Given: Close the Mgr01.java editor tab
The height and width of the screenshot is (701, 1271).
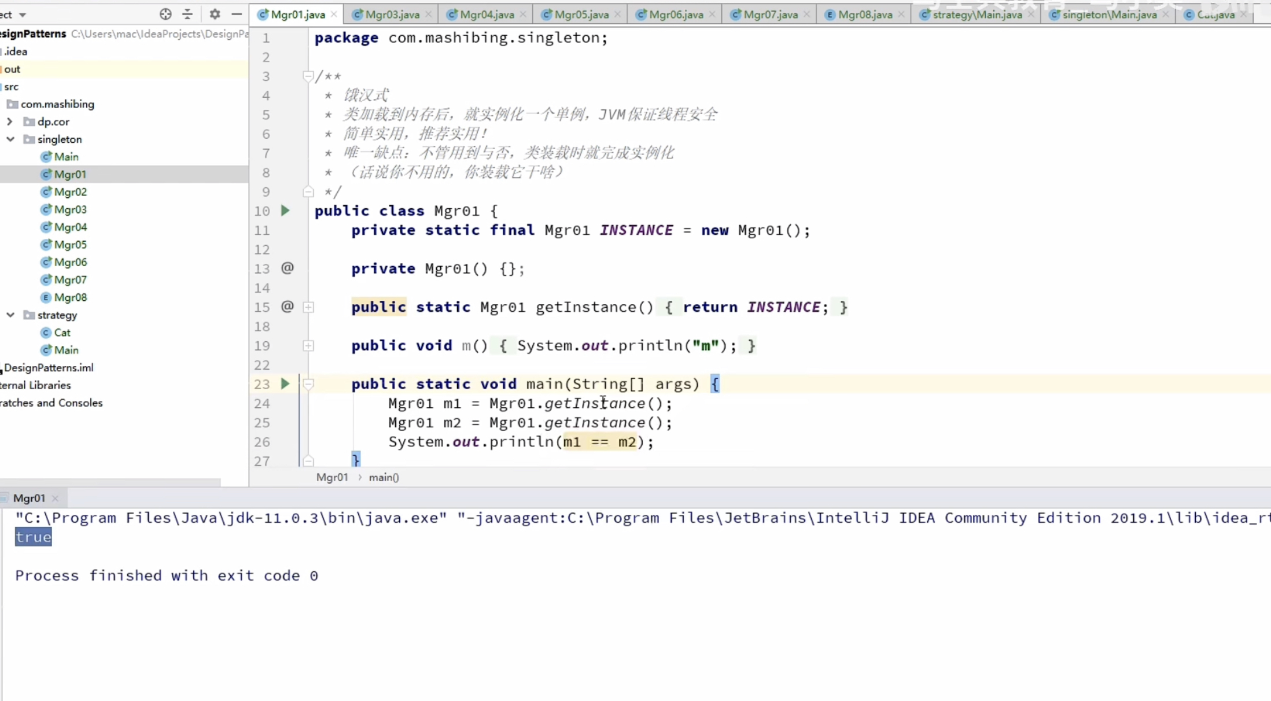Looking at the screenshot, I should tap(334, 14).
